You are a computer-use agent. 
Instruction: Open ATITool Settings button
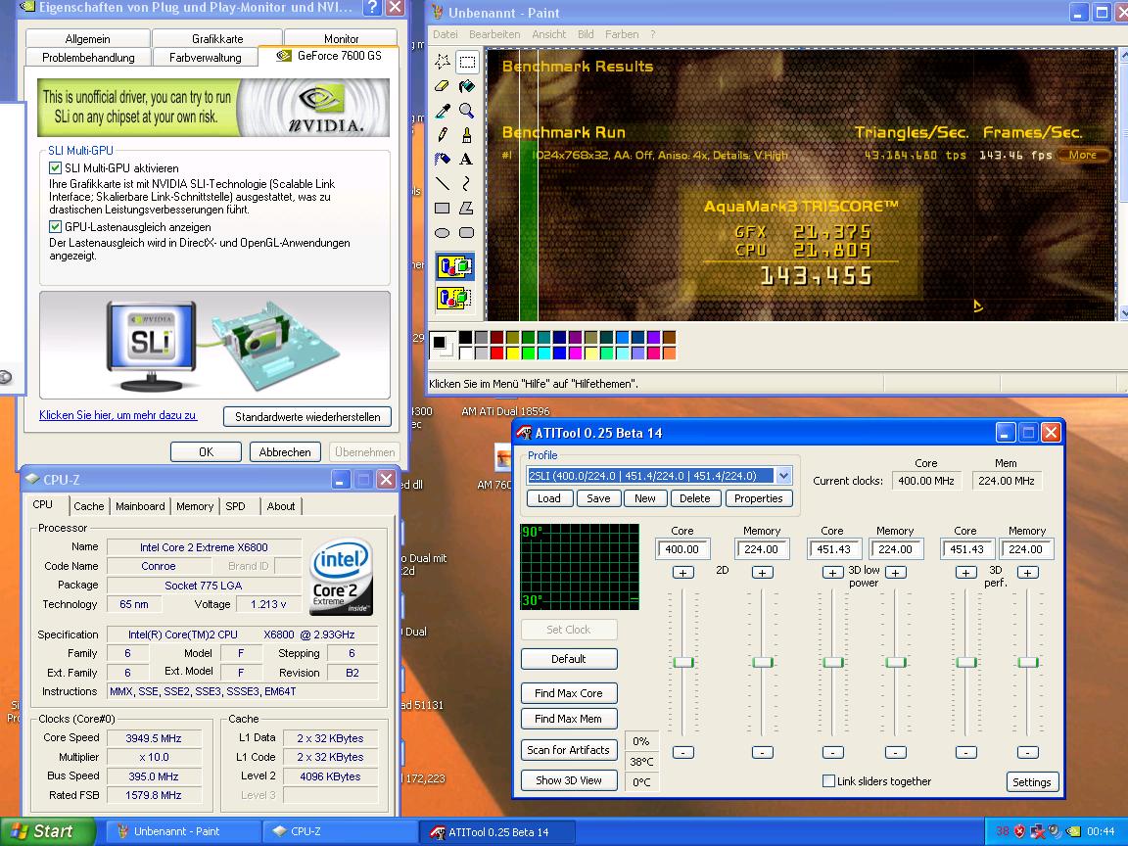click(x=1032, y=782)
